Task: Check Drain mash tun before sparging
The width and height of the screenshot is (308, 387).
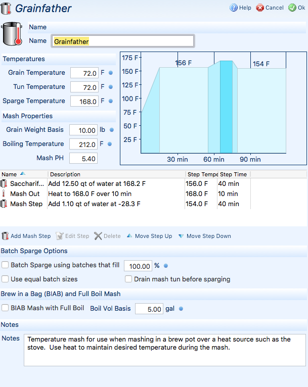Action: pyautogui.click(x=128, y=279)
